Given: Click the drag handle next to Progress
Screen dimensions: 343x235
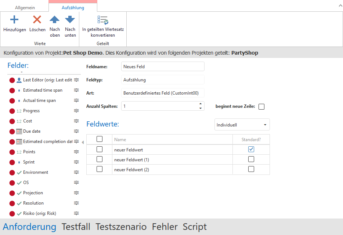Looking at the screenshot, I should point(76,111).
